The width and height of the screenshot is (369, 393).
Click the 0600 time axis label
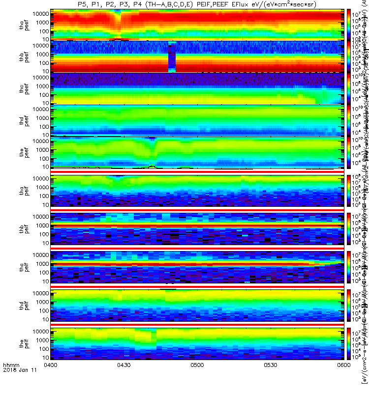(343, 365)
